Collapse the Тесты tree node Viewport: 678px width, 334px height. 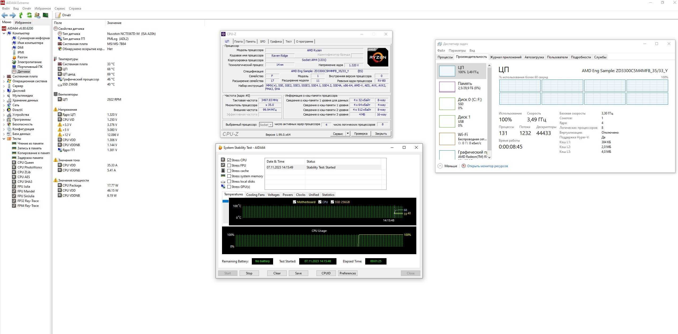4,139
